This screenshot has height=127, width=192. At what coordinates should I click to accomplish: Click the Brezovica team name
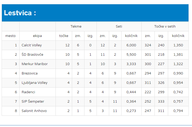29,73
